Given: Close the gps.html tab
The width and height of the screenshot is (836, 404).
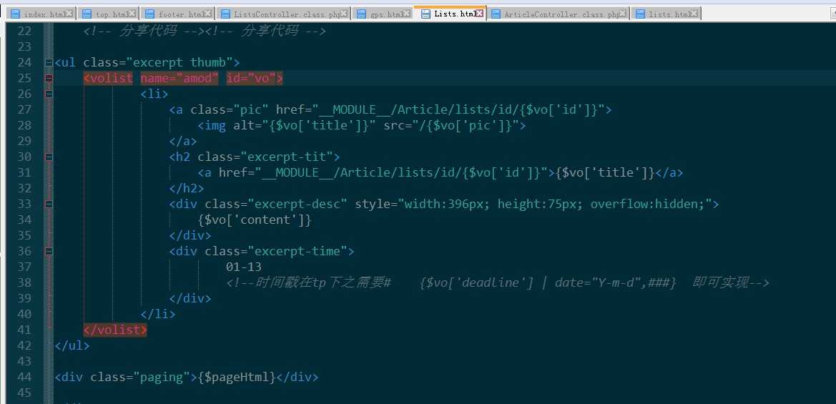Looking at the screenshot, I should tap(407, 14).
